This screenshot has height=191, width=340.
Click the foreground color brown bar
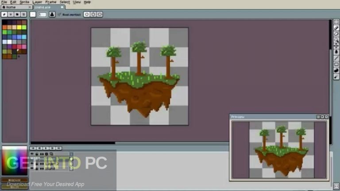15,180
